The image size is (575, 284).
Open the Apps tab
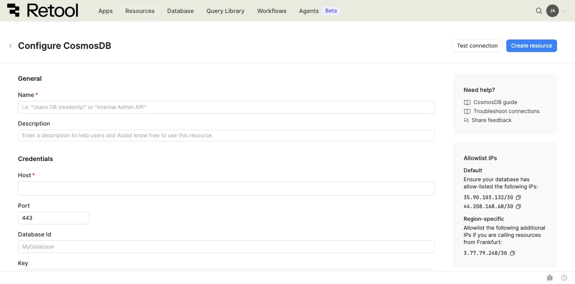click(x=106, y=11)
